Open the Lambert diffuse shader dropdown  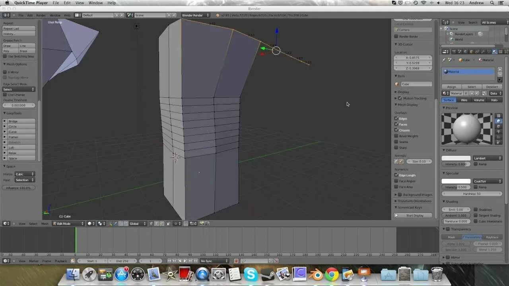click(x=487, y=158)
